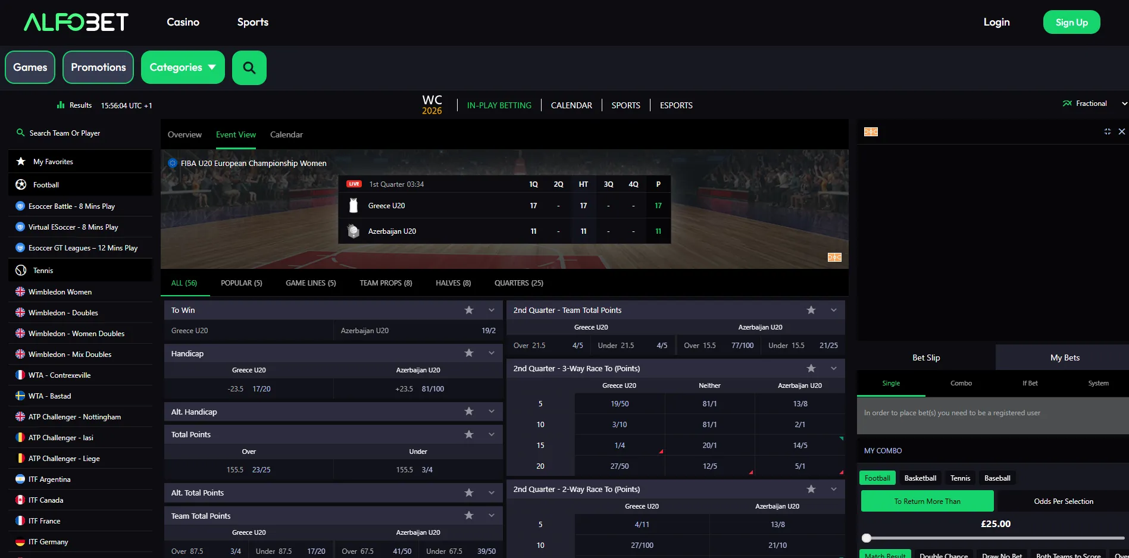Adjust the £25.00 return amount slider
The image size is (1129, 558).
(867, 538)
